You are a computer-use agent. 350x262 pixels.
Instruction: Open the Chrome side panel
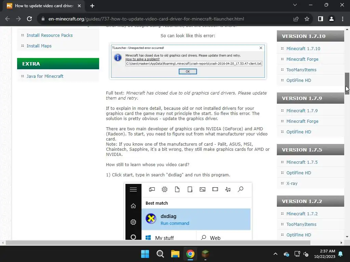(x=321, y=19)
